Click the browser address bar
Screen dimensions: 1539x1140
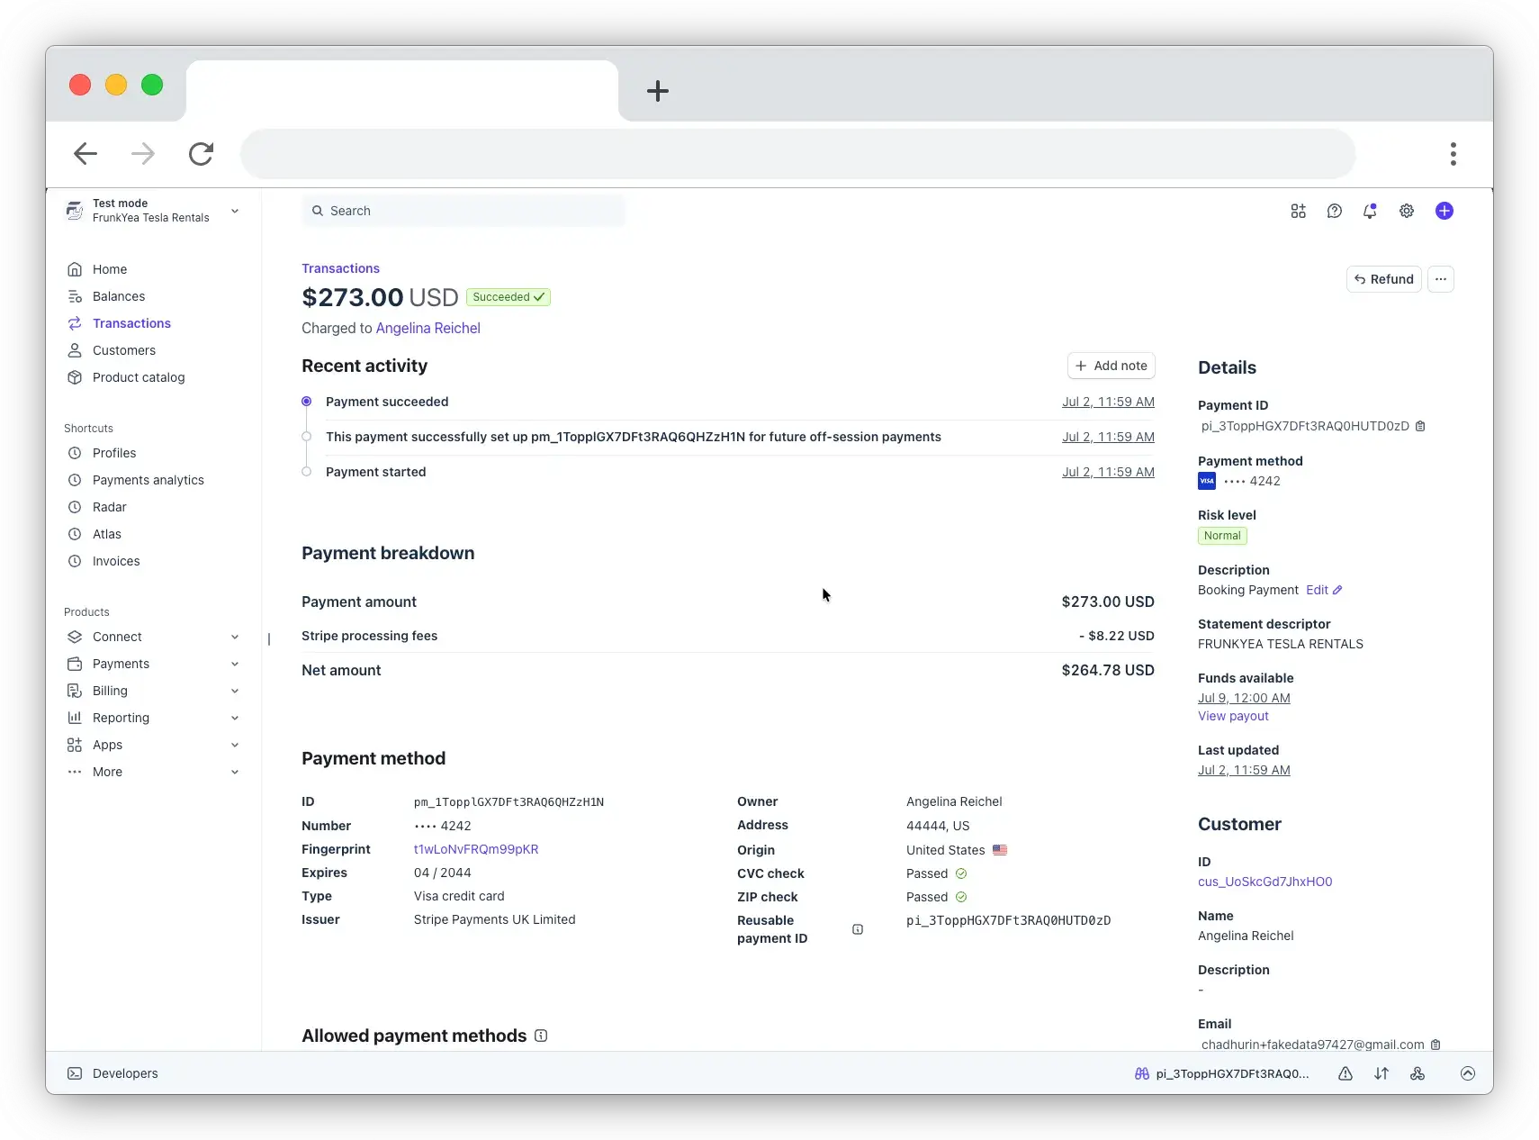(x=797, y=154)
